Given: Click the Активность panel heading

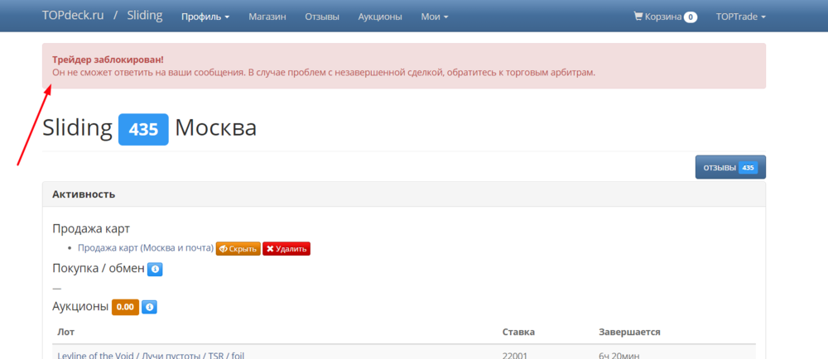Looking at the screenshot, I should pos(84,194).
